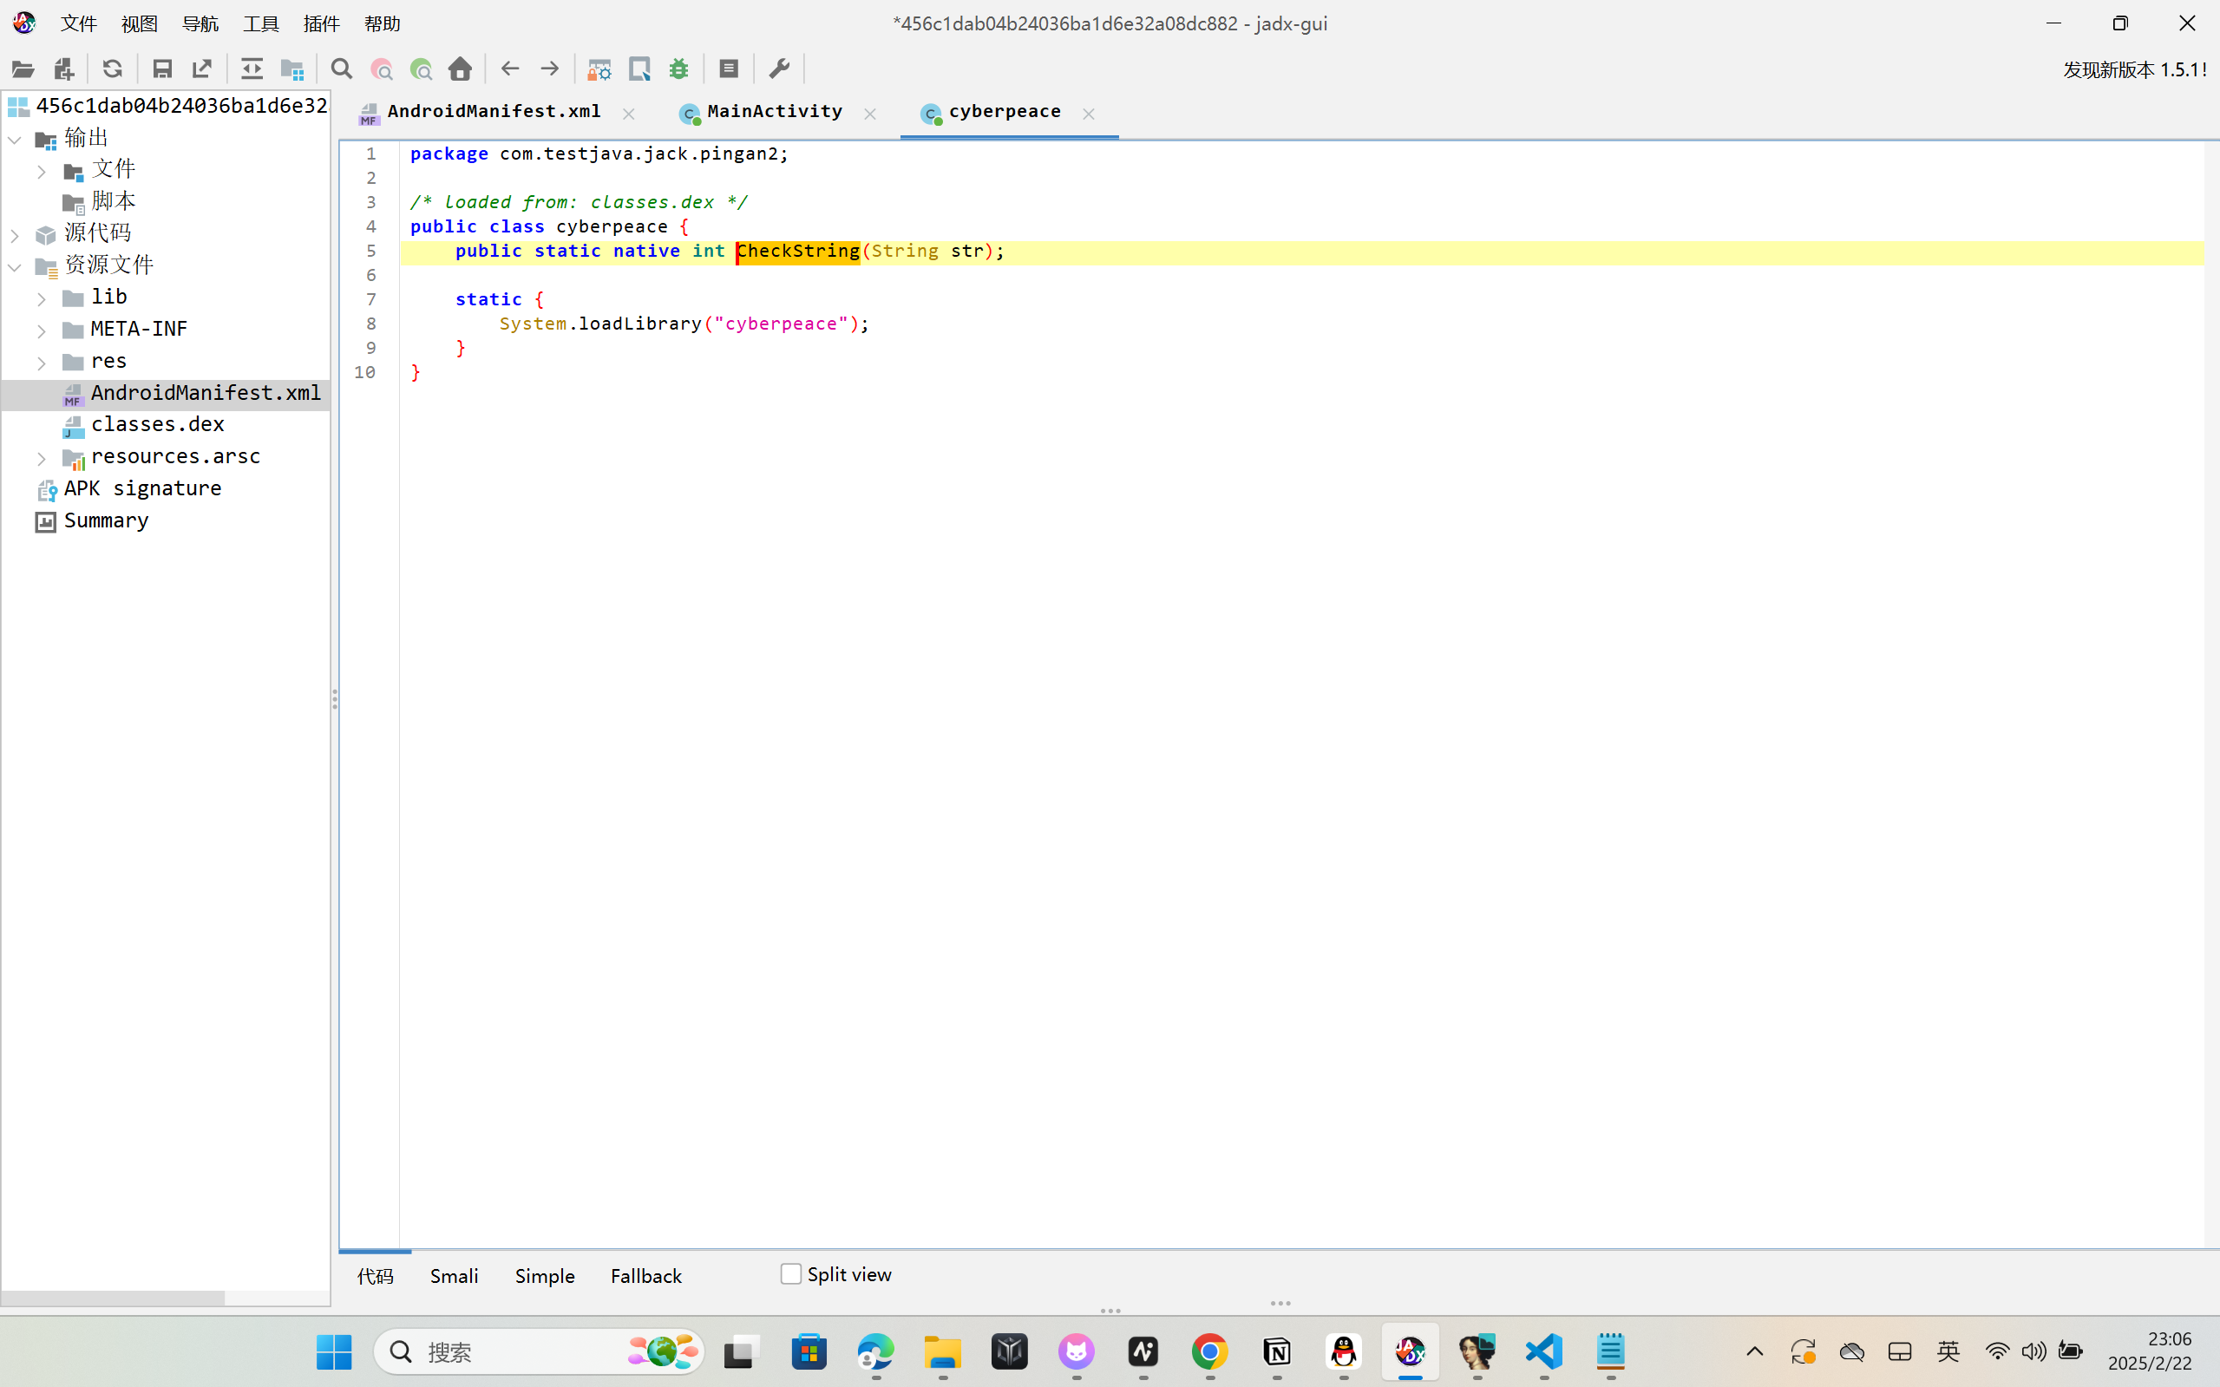Enable the Split view checkbox
This screenshot has height=1387, width=2220.
click(791, 1274)
